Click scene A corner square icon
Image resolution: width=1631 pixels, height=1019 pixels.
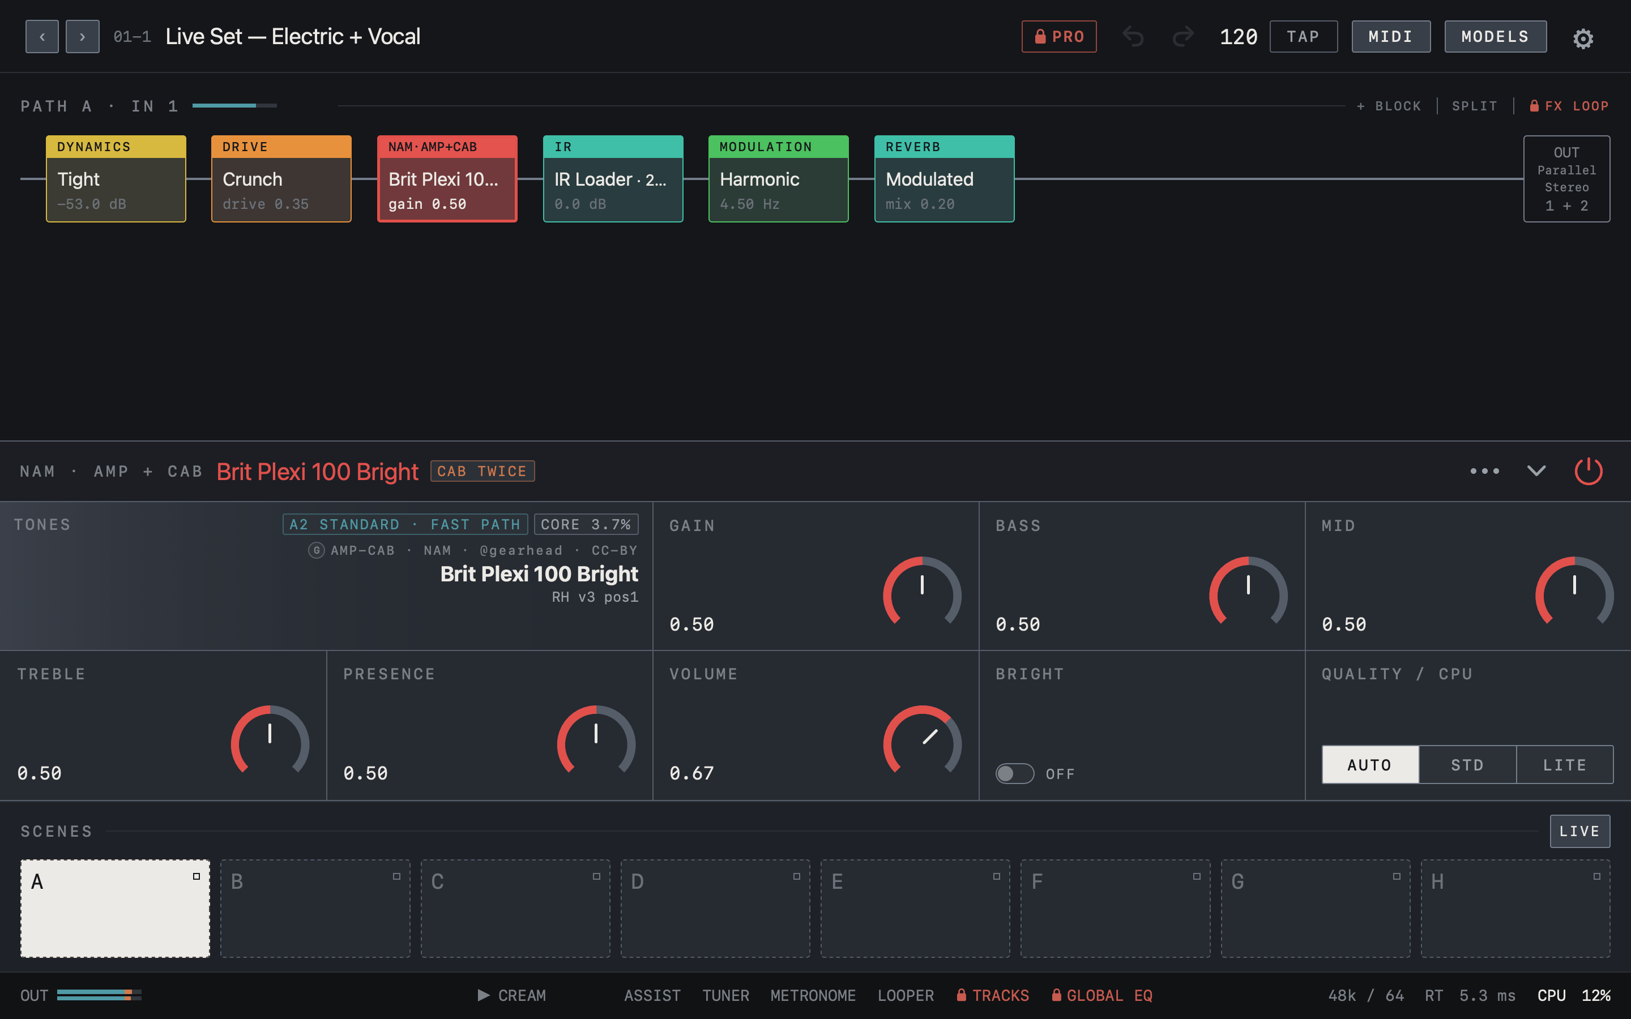coord(196,876)
